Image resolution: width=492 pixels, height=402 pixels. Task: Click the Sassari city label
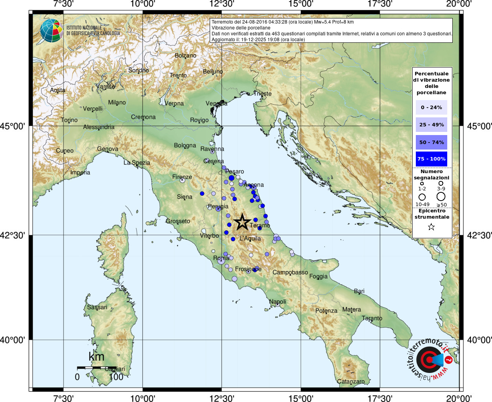click(97, 307)
